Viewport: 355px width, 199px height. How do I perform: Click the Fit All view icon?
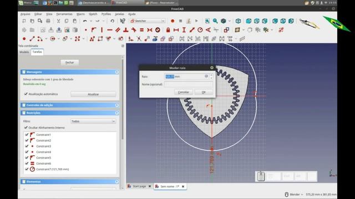(x=207, y=21)
